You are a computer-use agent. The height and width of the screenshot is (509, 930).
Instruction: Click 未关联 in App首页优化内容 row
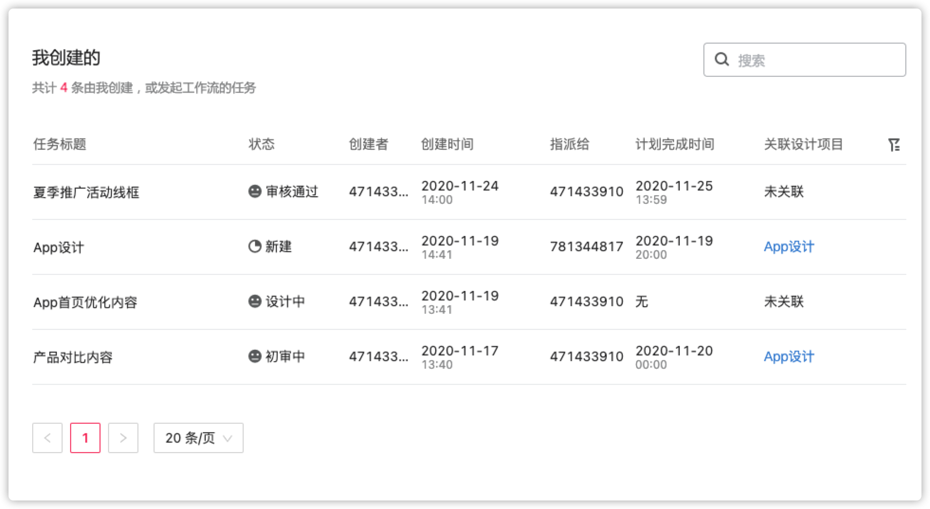coord(784,301)
